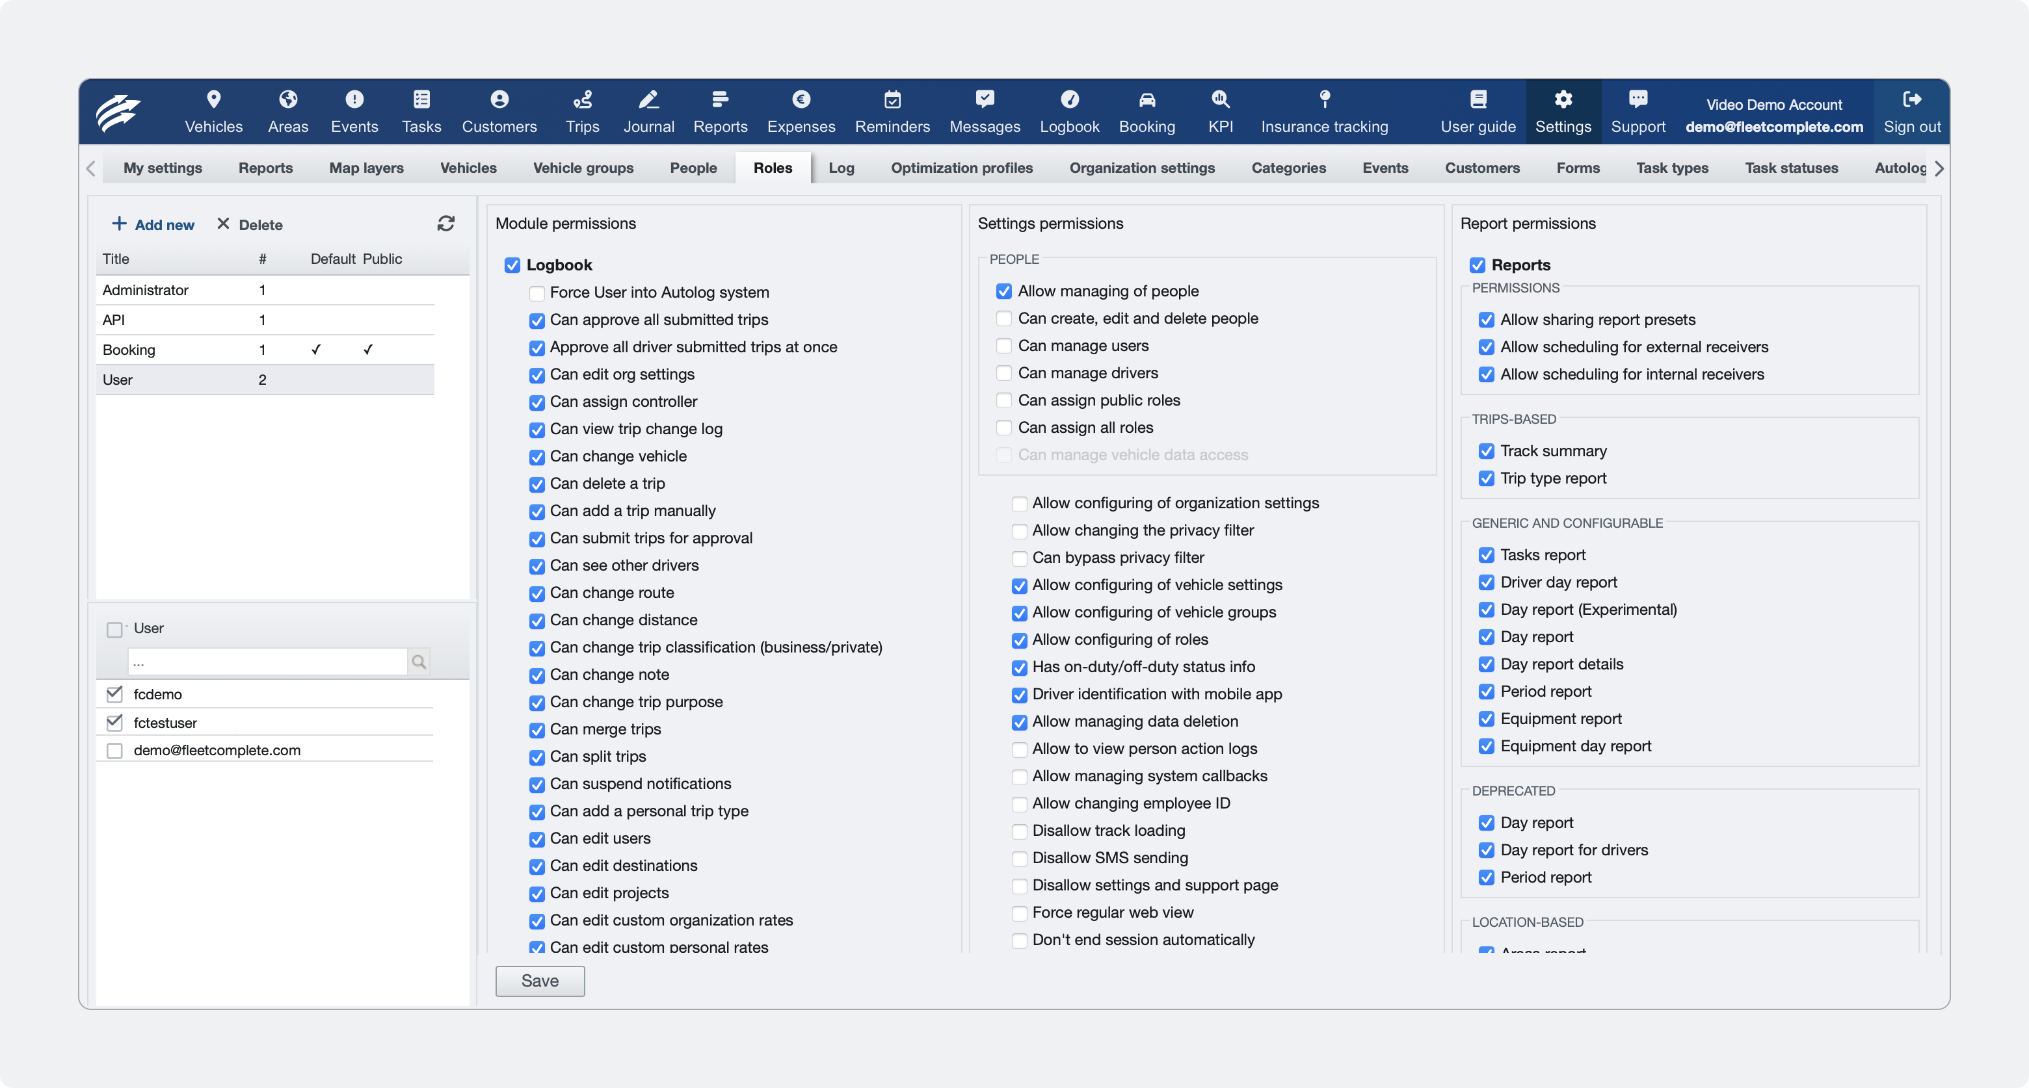Viewport: 2029px width, 1088px height.
Task: Click the Fleet Complete logo
Action: tap(119, 112)
